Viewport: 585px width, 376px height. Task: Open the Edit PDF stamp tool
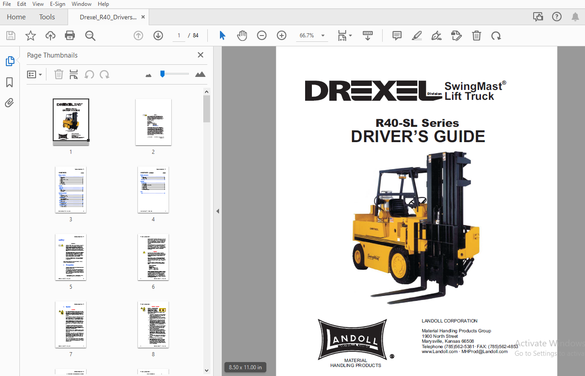point(457,36)
